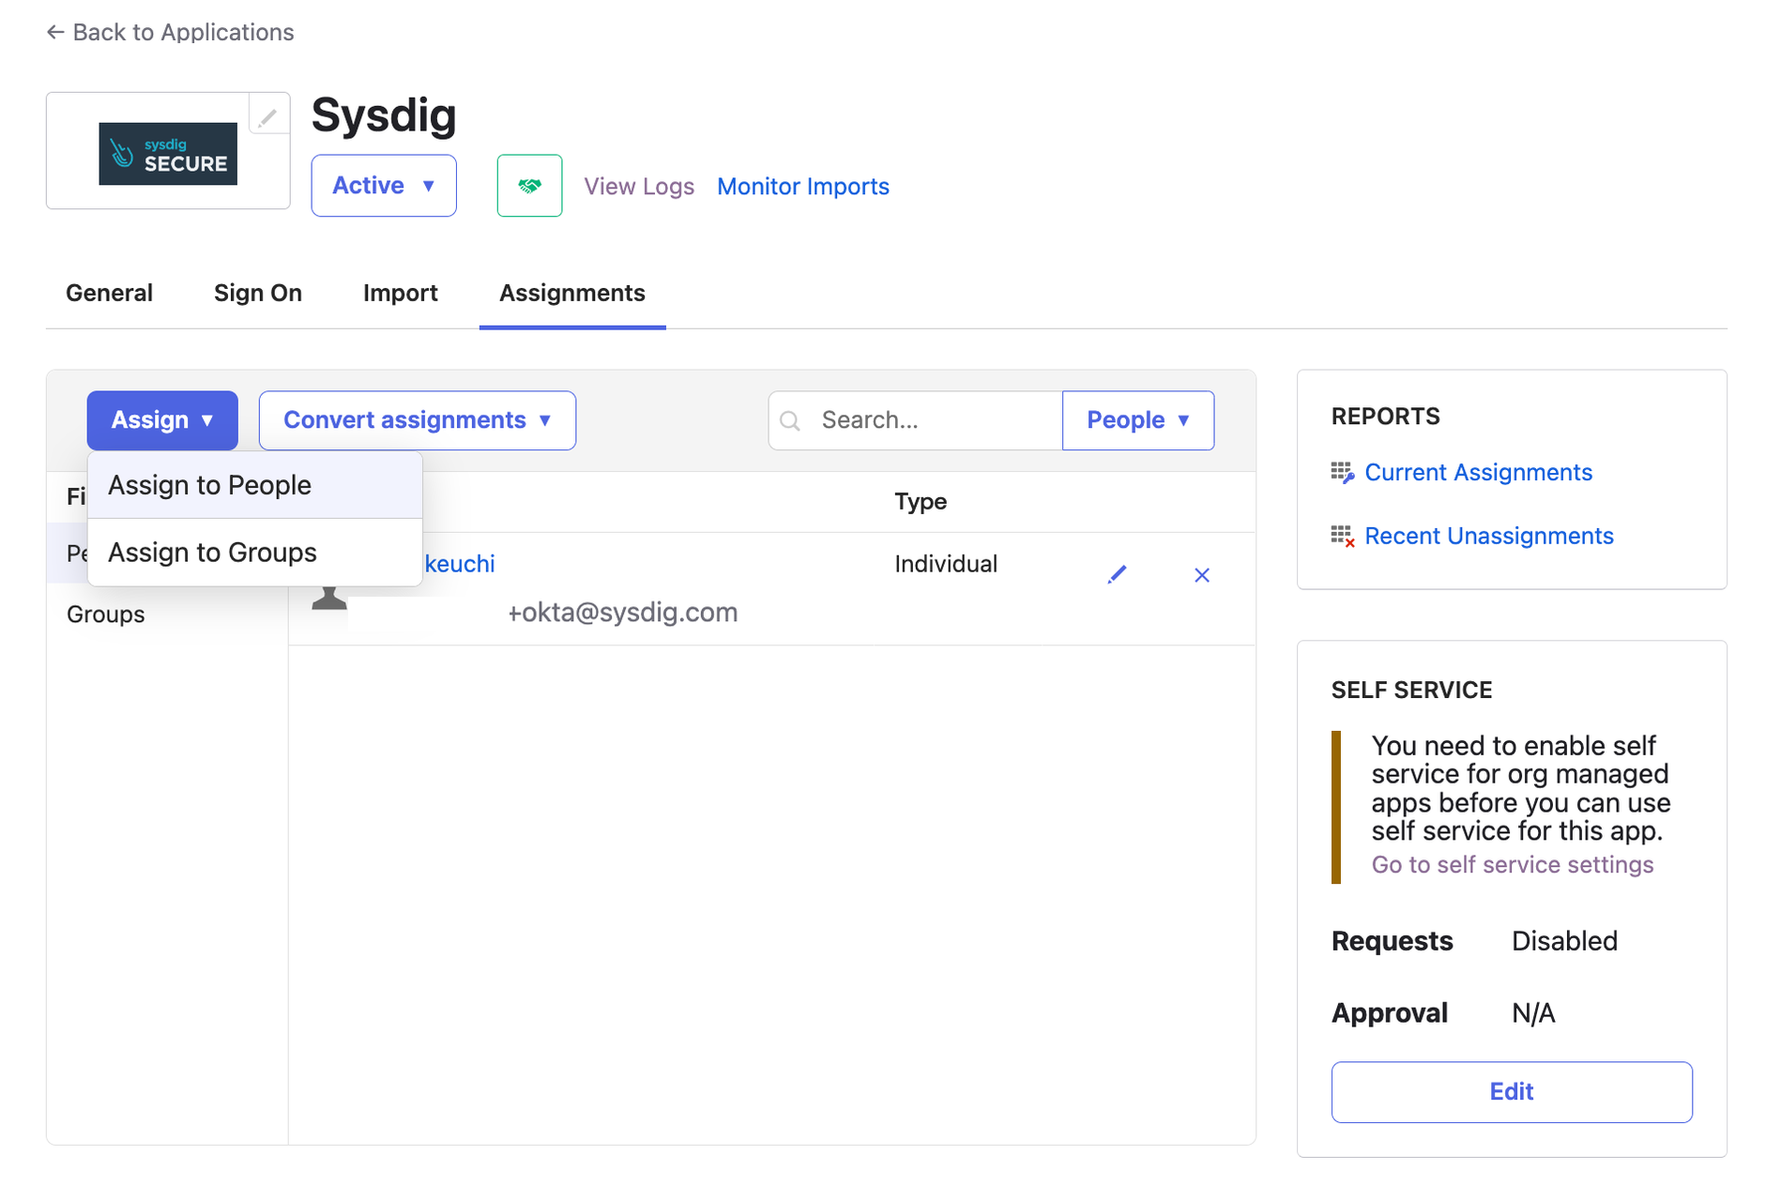
Task: Select the Groups filter in sidebar
Action: [106, 615]
